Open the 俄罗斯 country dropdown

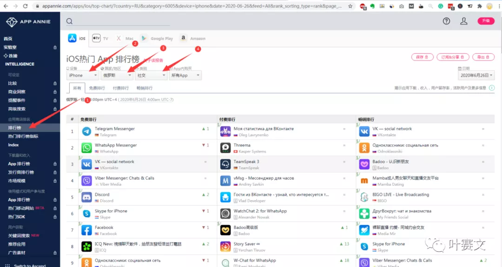pos(117,75)
